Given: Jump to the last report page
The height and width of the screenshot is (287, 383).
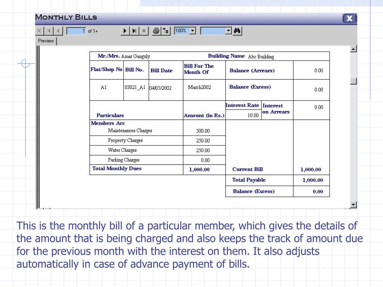Looking at the screenshot, I should pyautogui.click(x=134, y=31).
